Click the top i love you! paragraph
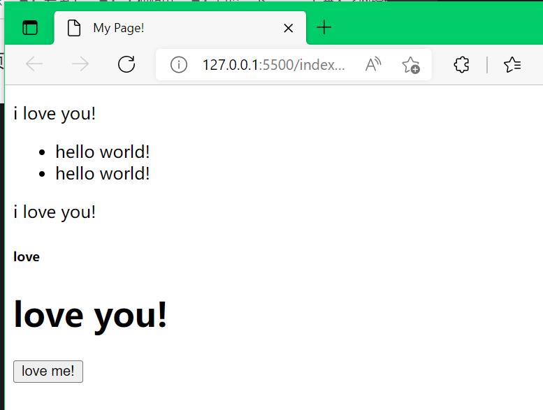 coord(55,114)
